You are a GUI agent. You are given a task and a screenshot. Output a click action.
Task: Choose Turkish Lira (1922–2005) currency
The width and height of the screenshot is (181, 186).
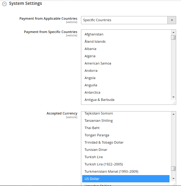tap(126, 164)
